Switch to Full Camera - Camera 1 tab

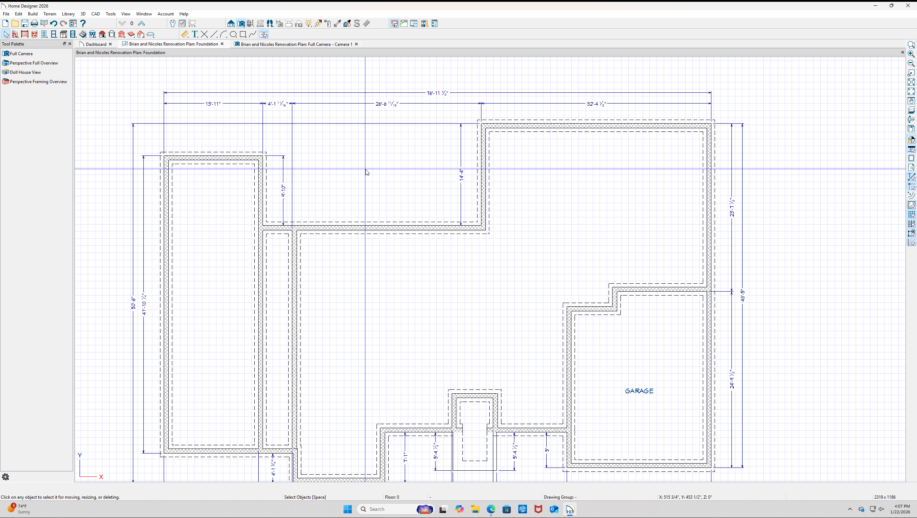pos(296,44)
